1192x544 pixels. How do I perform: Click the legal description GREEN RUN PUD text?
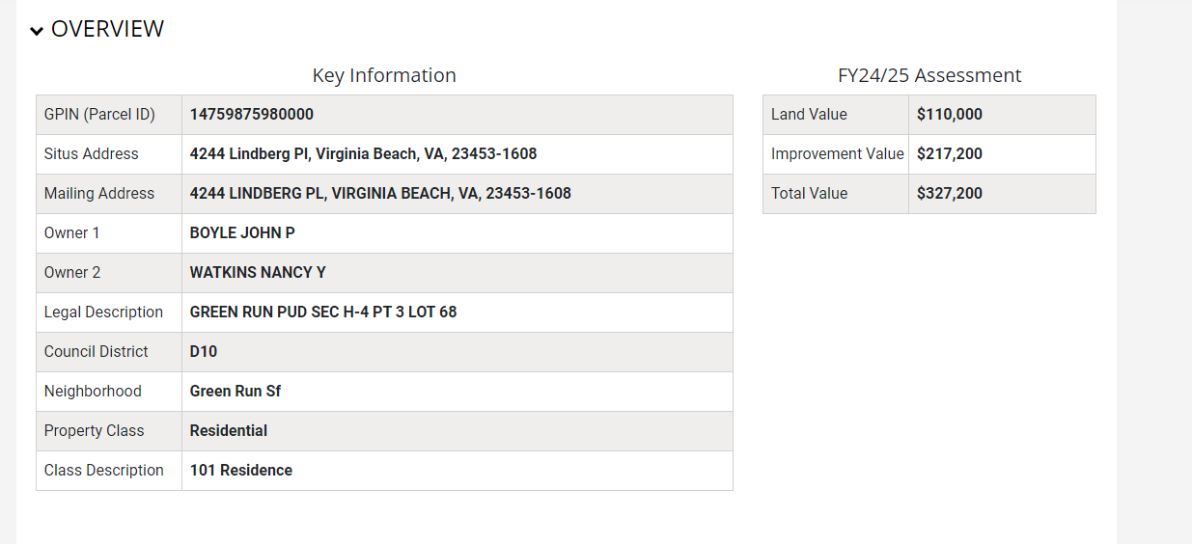323,313
